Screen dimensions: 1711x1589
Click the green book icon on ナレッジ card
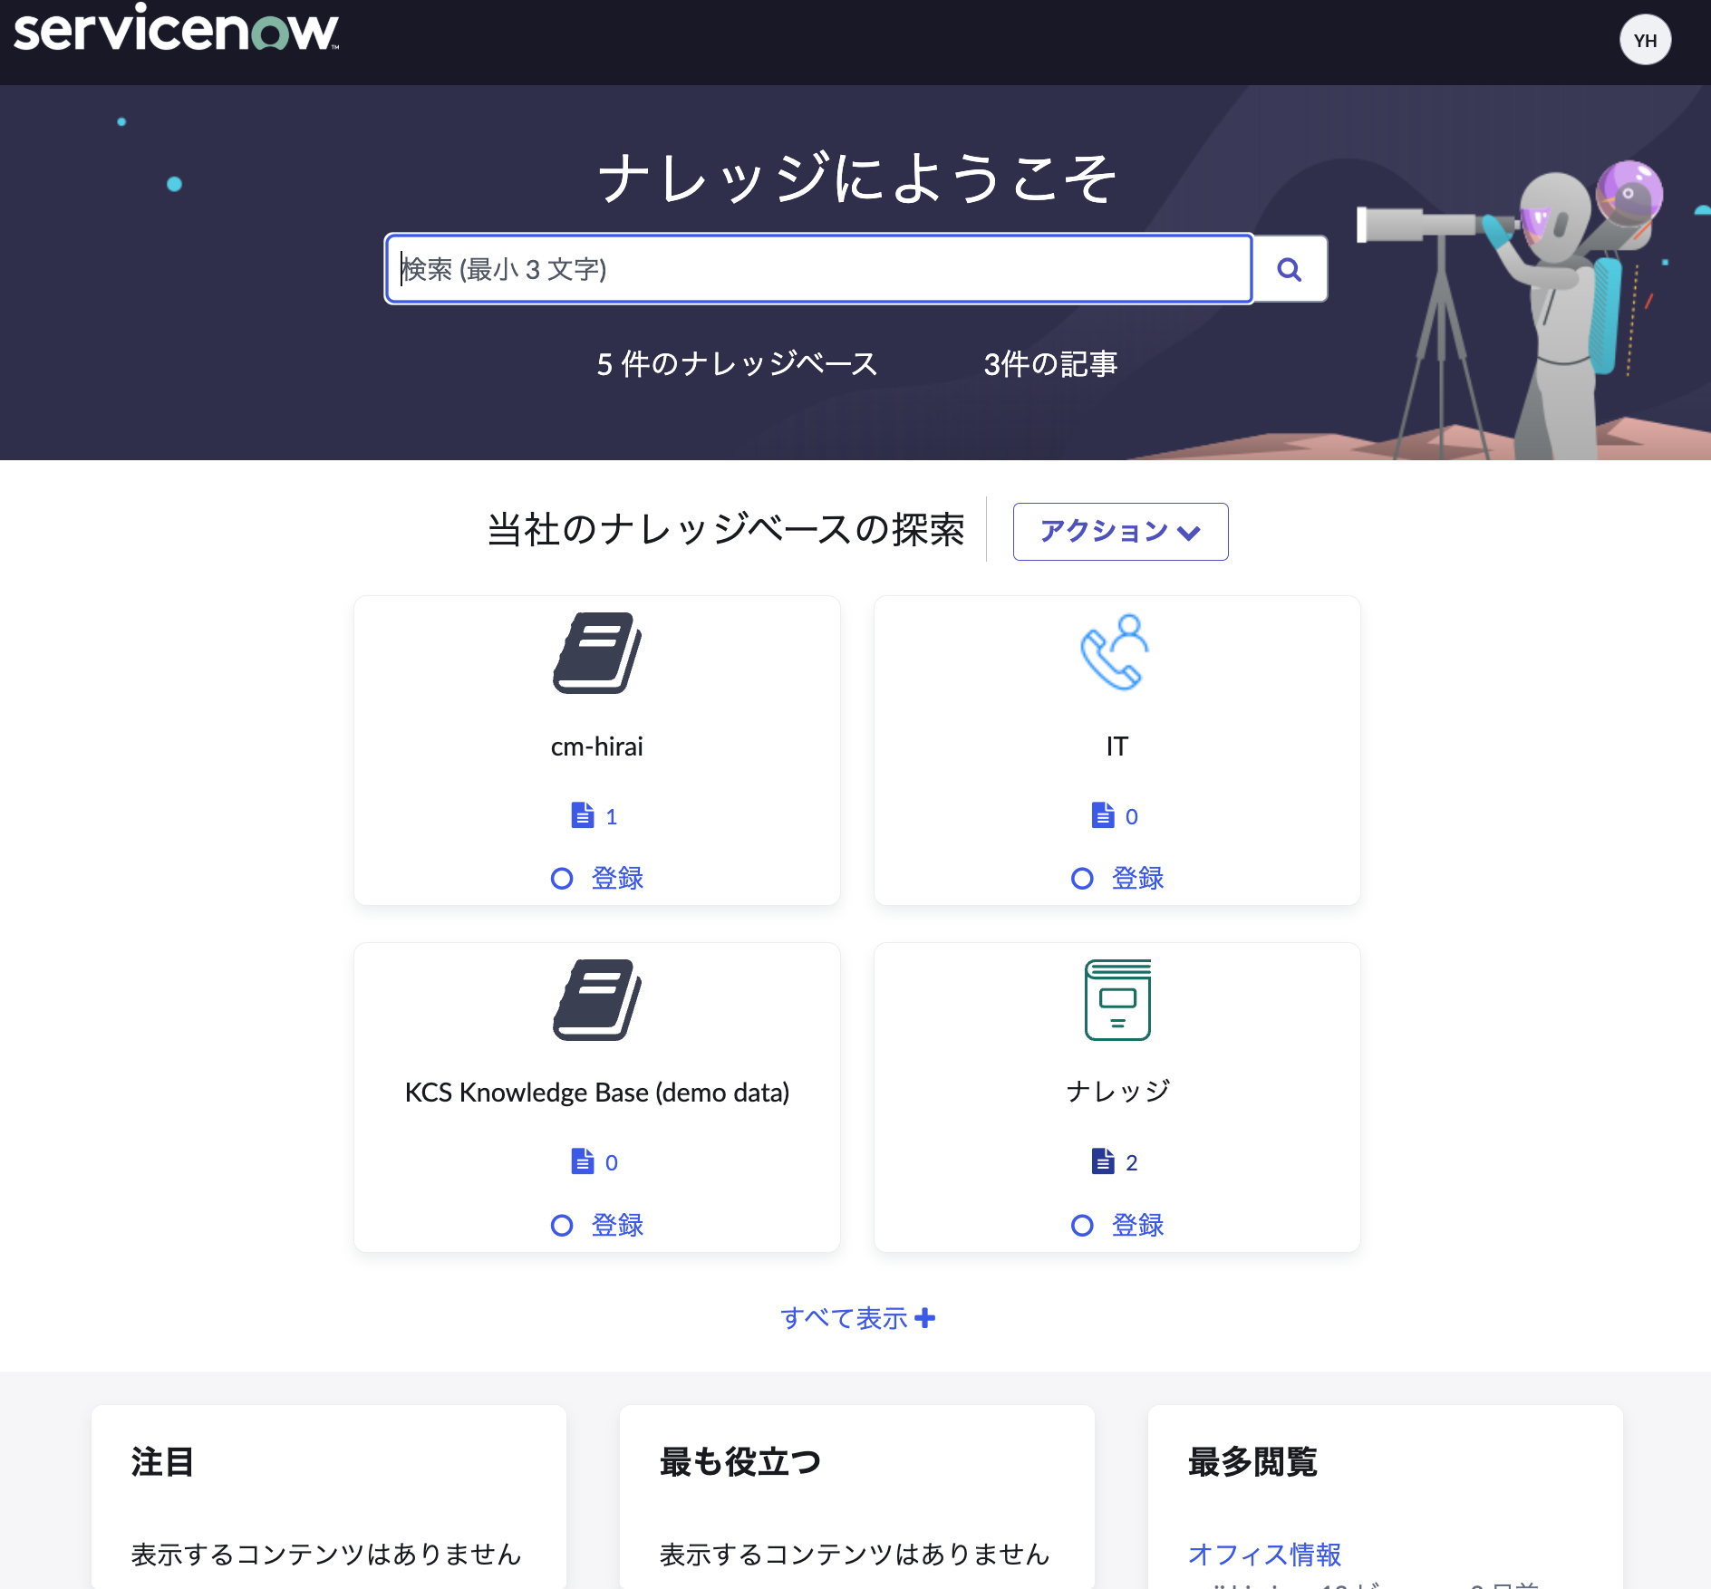1117,999
